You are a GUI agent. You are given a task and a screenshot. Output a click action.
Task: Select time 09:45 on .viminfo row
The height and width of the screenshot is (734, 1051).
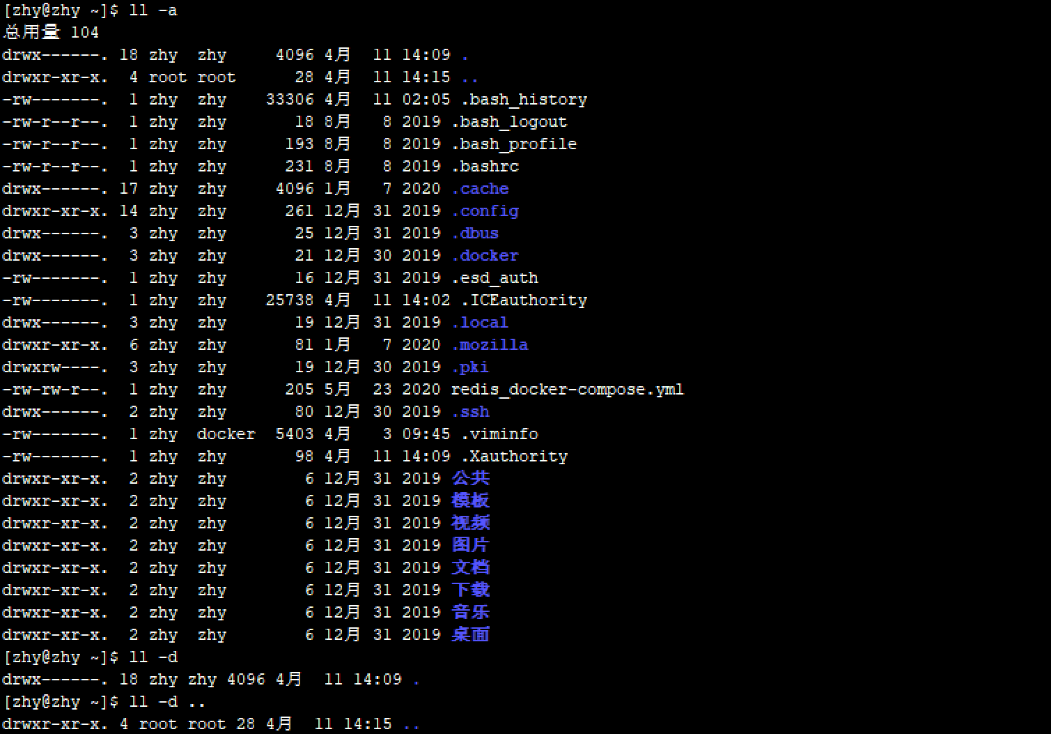(426, 434)
